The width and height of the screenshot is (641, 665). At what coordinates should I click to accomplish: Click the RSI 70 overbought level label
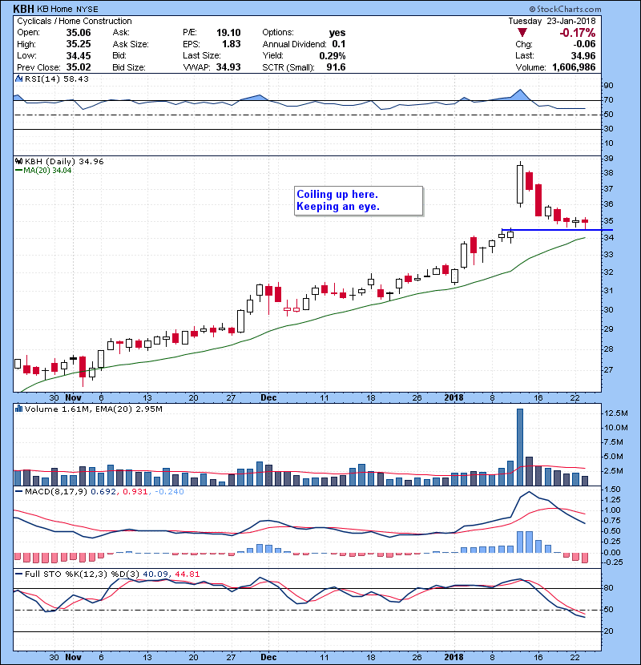pos(608,100)
